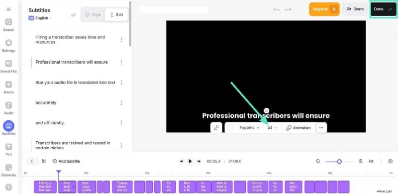This screenshot has height=194, width=398.
Task: Select the 'be fo re' timeline clip
Action: pyautogui.click(x=275, y=187)
